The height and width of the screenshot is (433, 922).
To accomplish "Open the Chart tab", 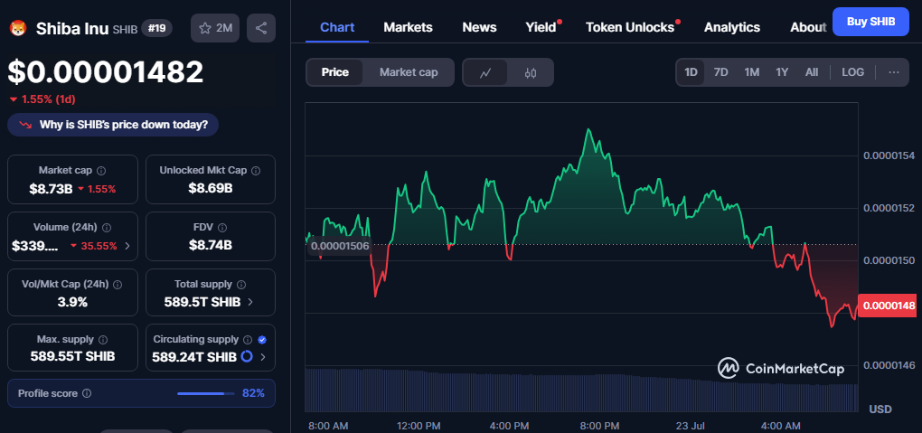I will click(337, 27).
